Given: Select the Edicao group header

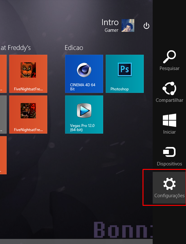Looking at the screenshot, I should (74, 48).
